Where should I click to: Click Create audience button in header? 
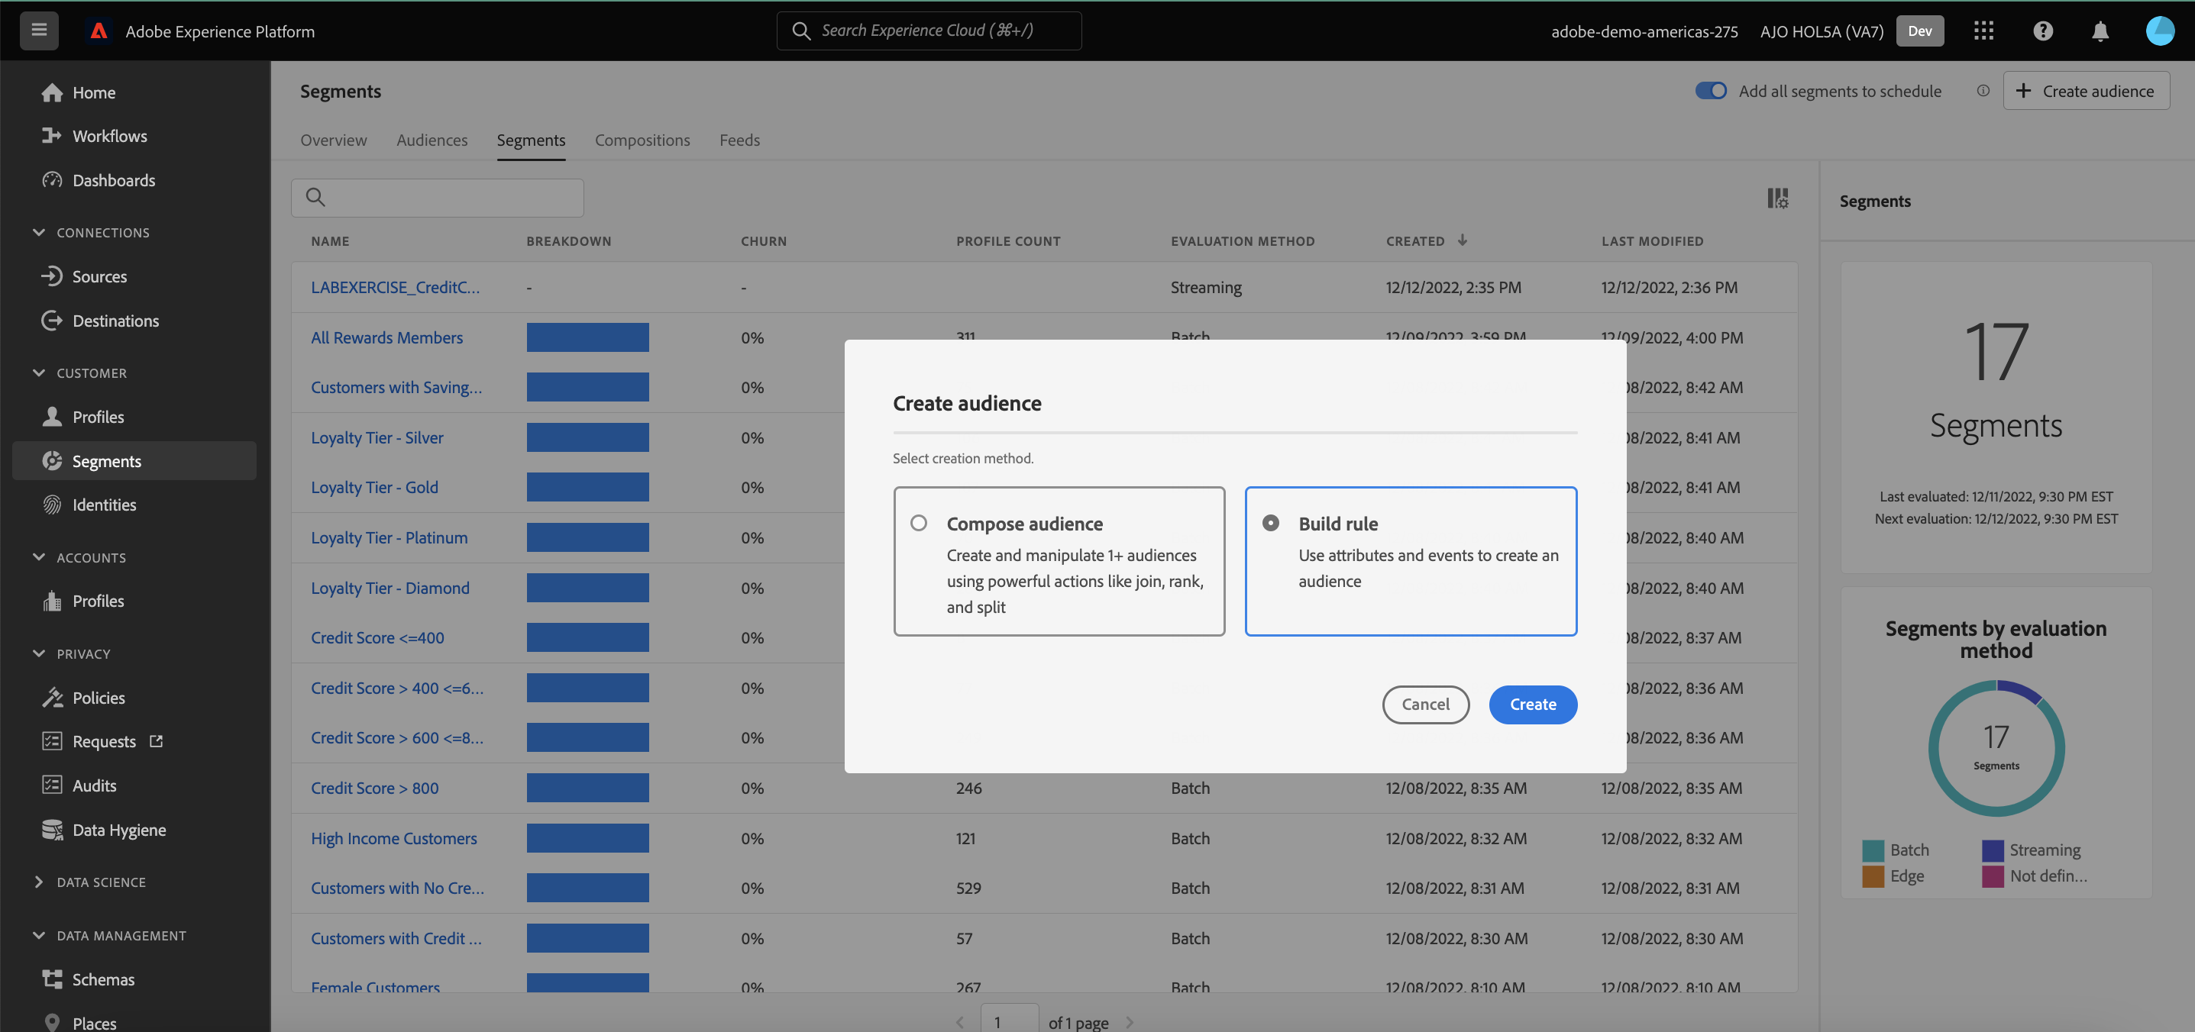(2085, 90)
